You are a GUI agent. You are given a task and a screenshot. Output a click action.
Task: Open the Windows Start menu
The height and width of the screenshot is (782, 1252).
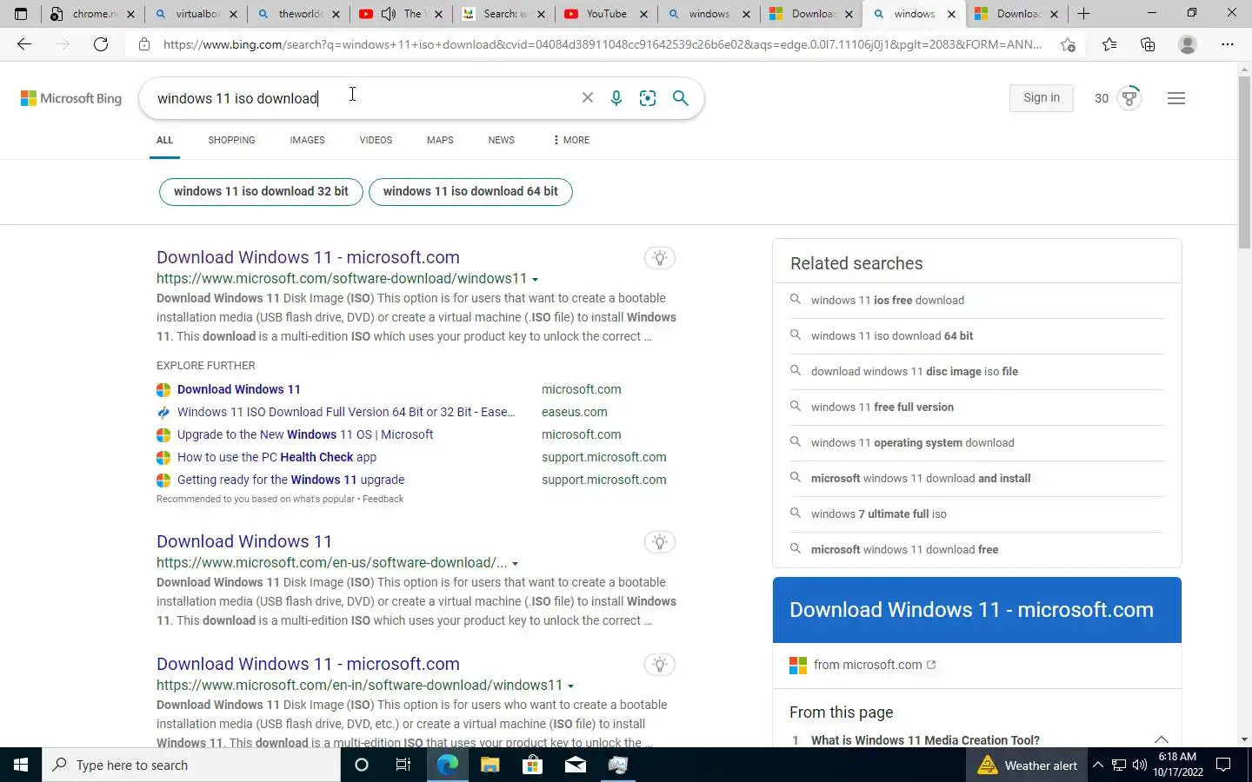[21, 765]
